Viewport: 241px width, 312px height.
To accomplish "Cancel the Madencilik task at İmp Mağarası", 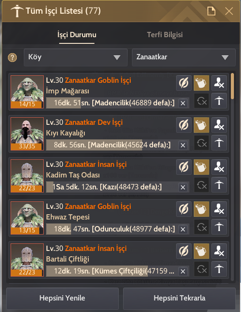I will [183, 103].
